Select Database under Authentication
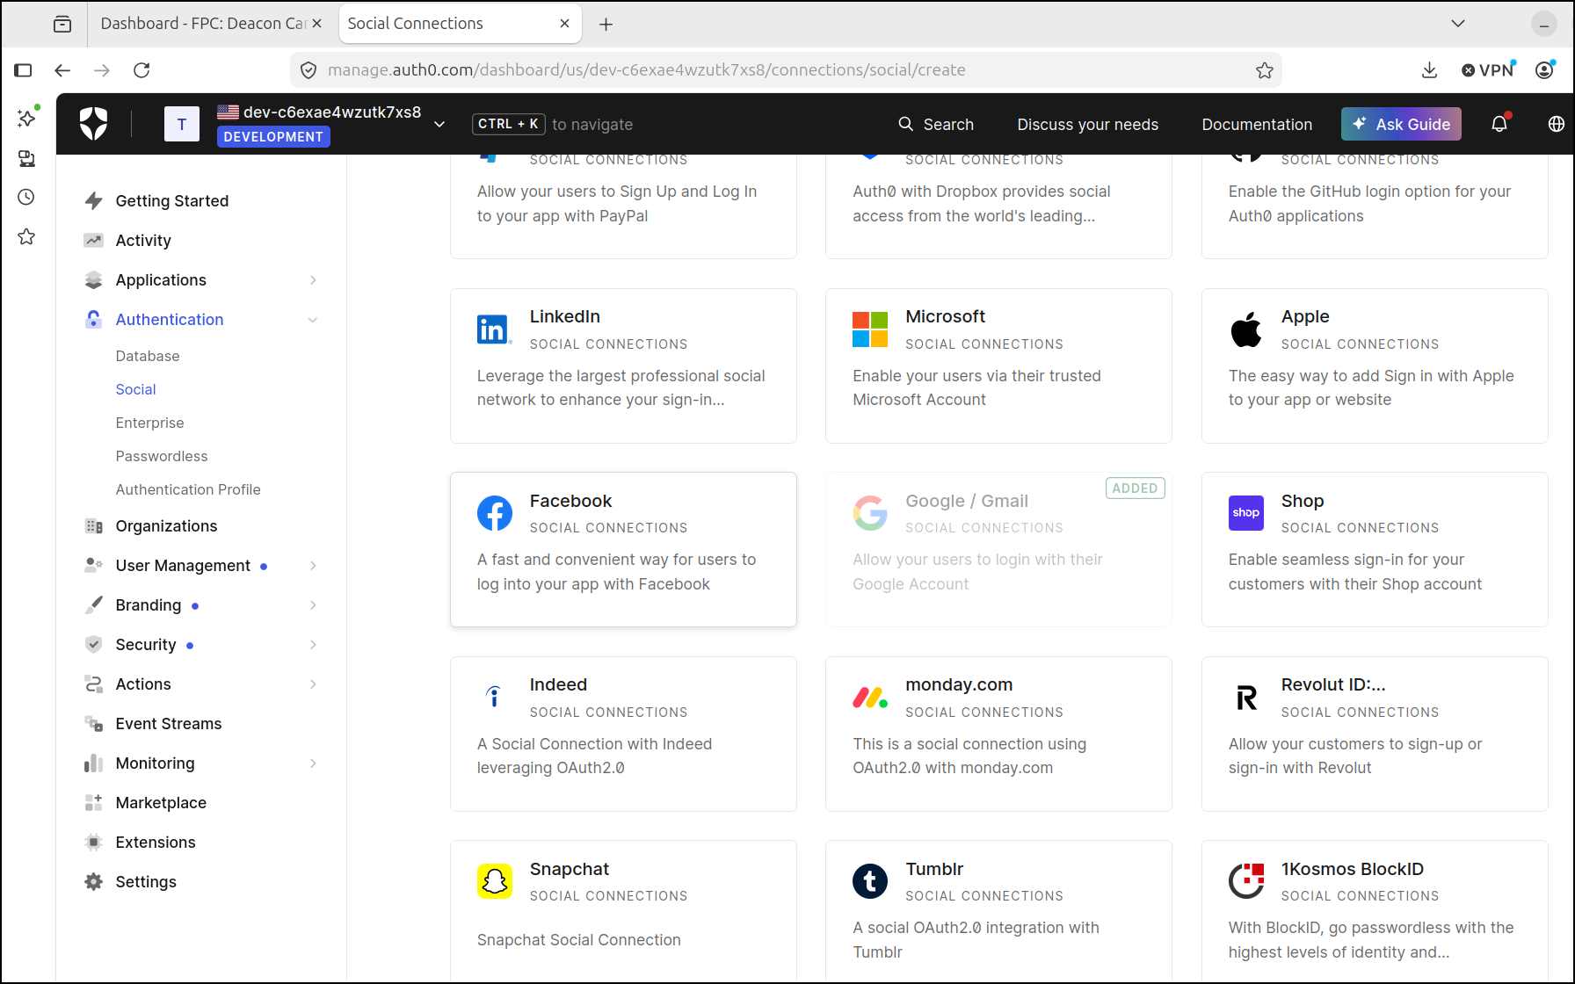The image size is (1575, 984). pos(148,356)
